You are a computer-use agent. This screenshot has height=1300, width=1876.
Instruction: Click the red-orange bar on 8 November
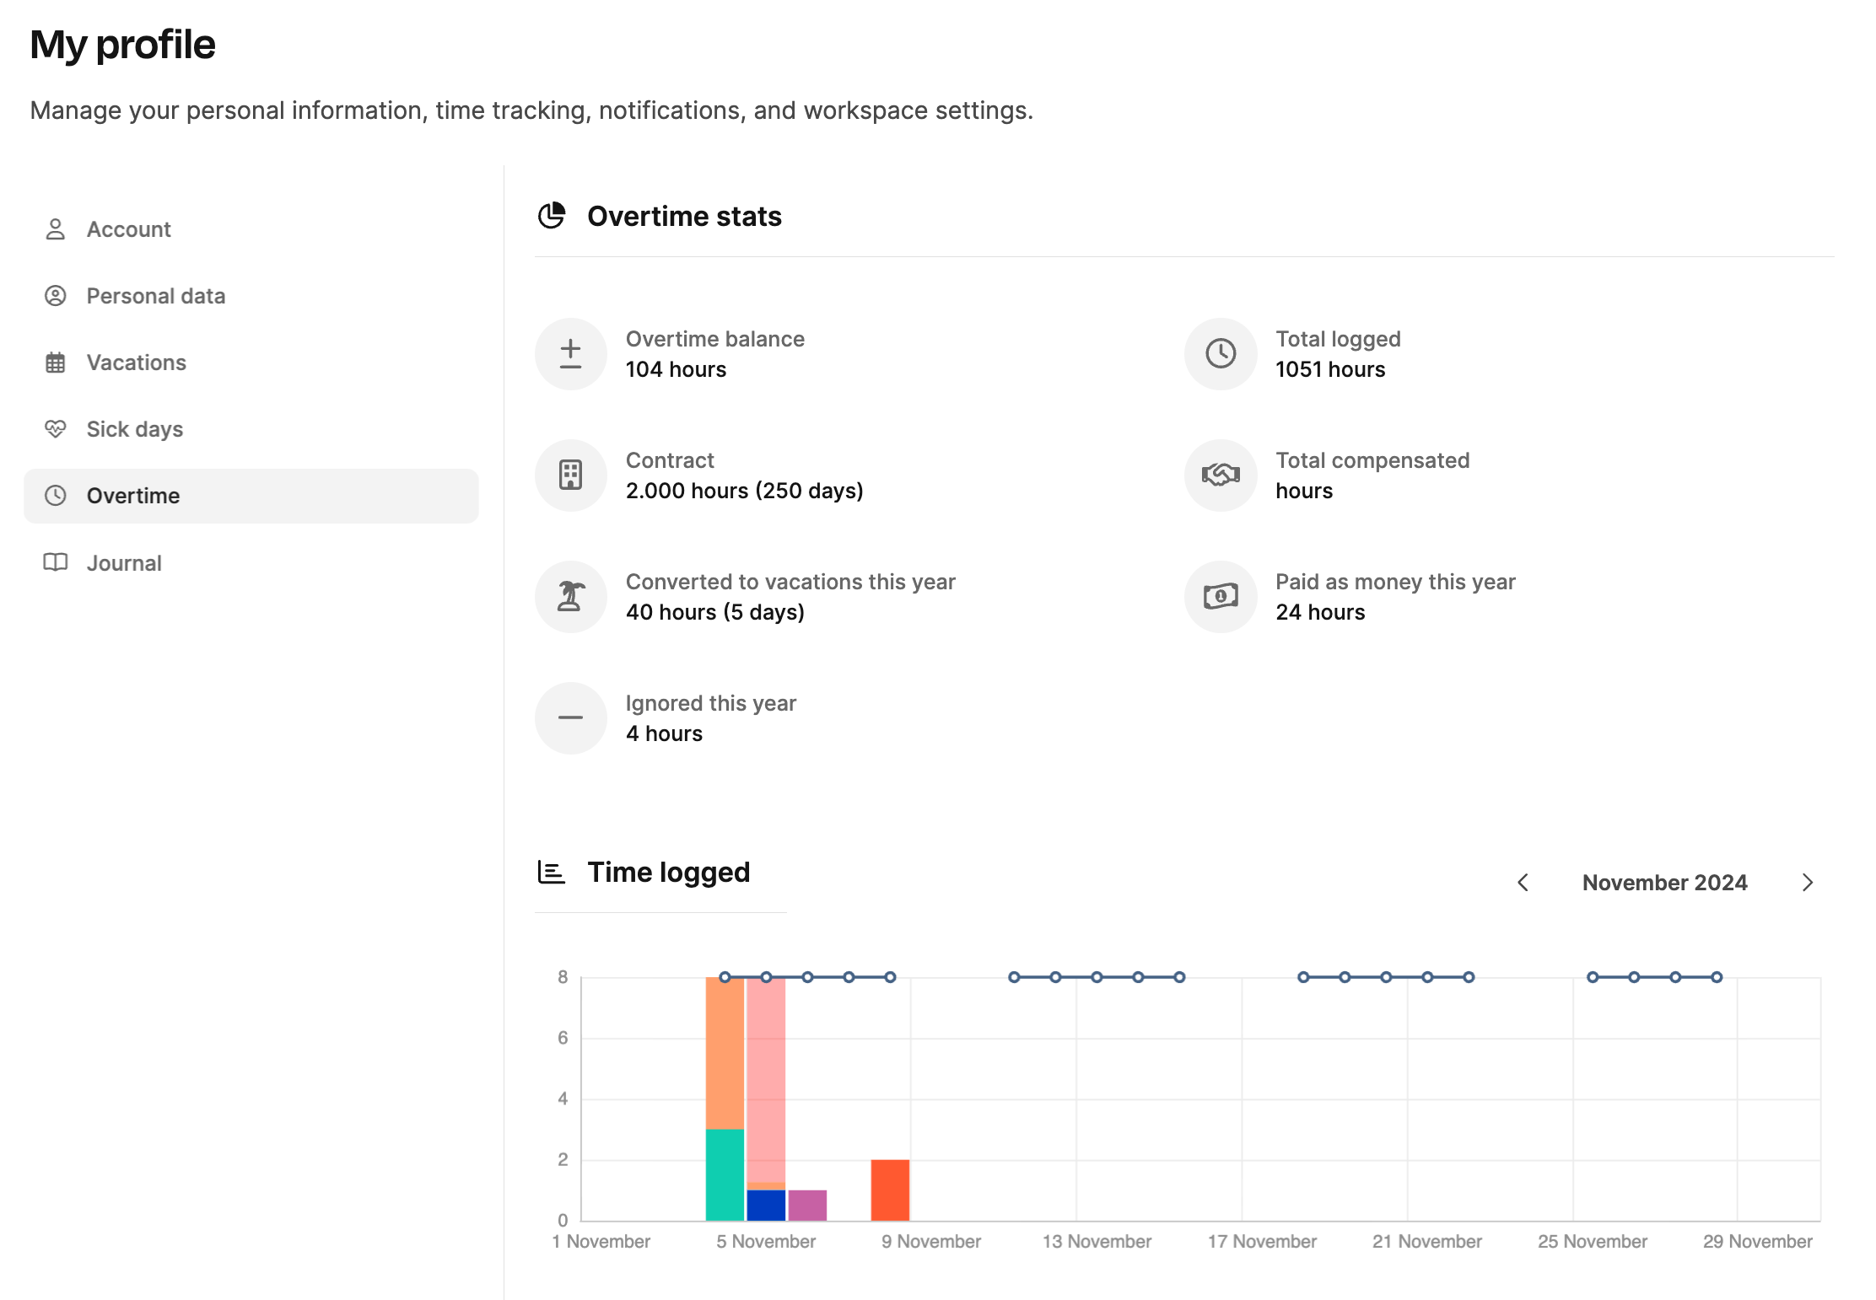[890, 1190]
